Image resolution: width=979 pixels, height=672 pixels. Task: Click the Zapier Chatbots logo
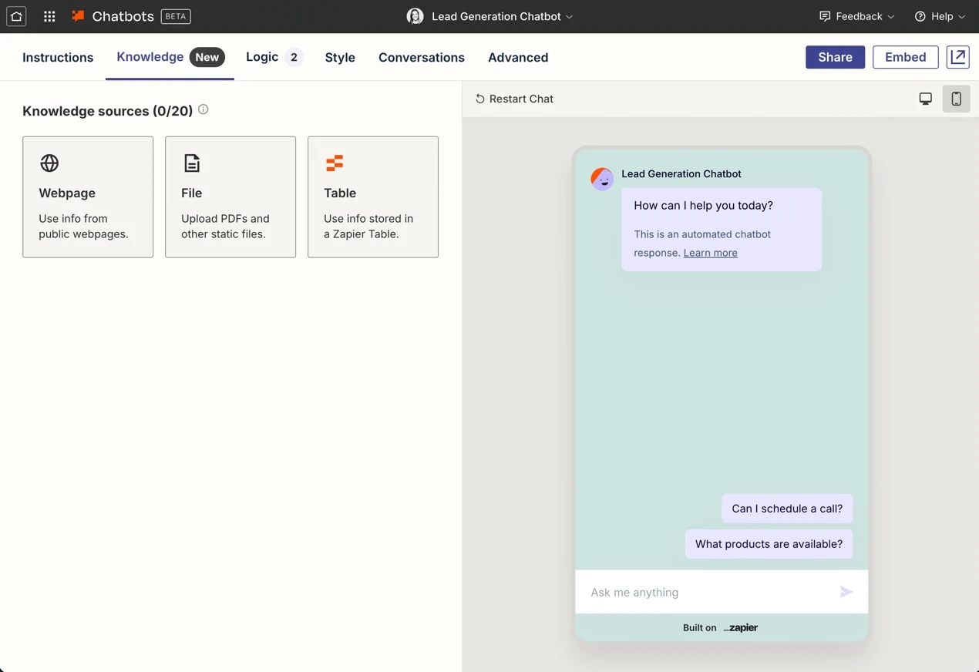[77, 15]
